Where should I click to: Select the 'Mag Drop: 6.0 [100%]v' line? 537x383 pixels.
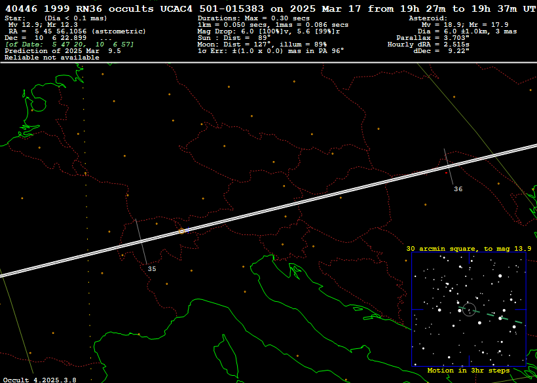click(270, 31)
